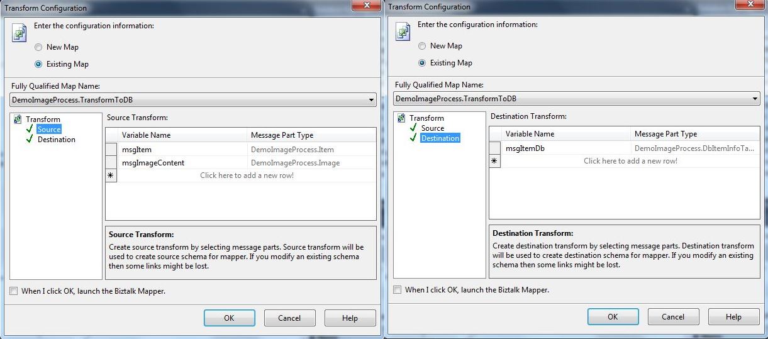
Task: Select DemoImageProcess.Item message part type cell
Action: click(x=312, y=150)
